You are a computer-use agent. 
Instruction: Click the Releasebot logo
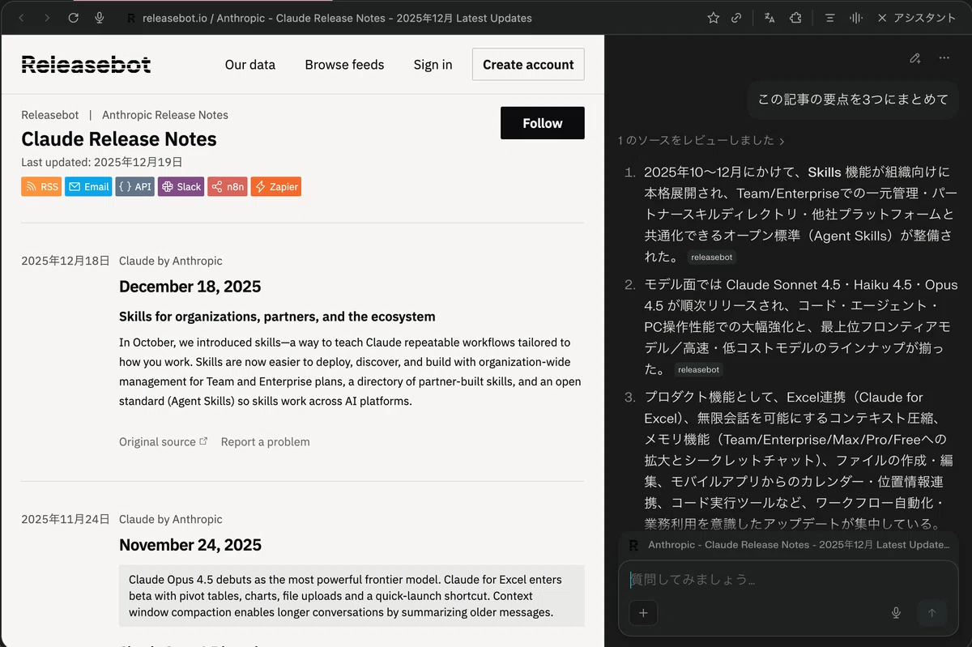tap(86, 65)
